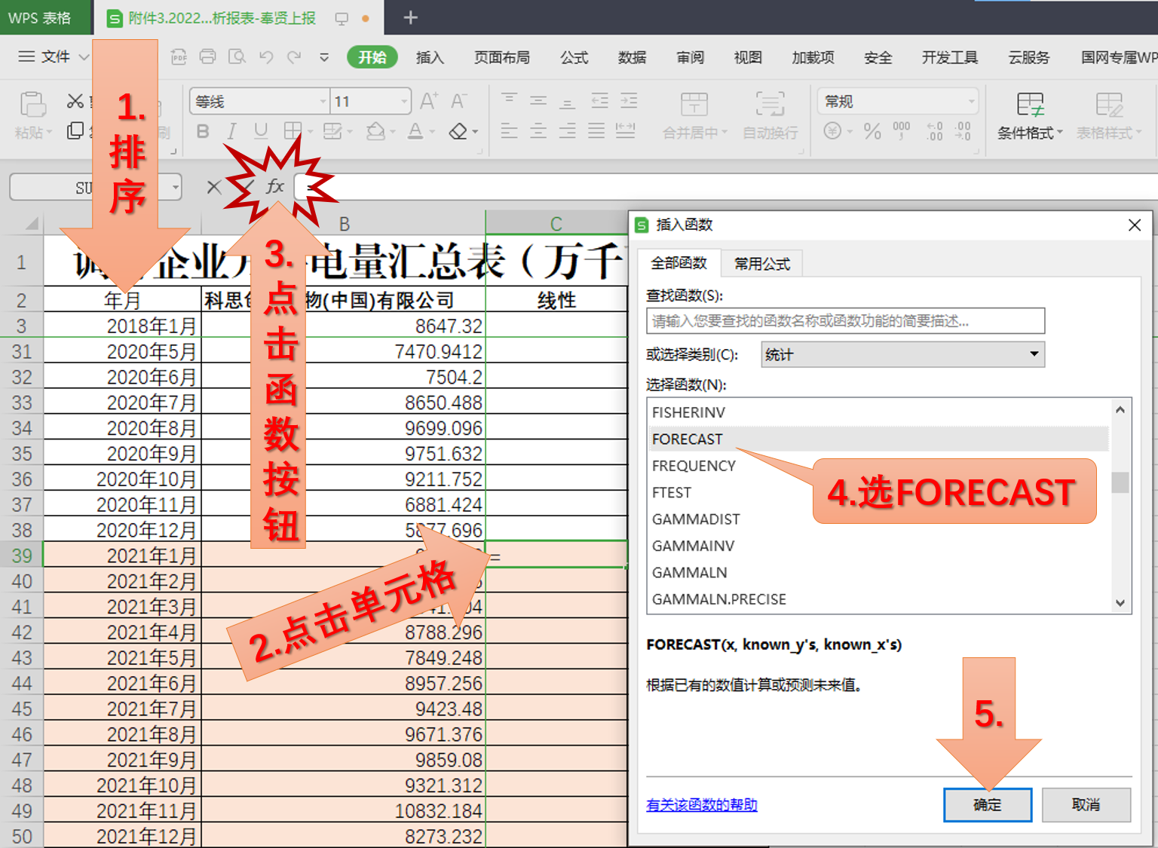Increase font size with A+ icon
Viewport: 1158px width, 848px height.
[428, 101]
